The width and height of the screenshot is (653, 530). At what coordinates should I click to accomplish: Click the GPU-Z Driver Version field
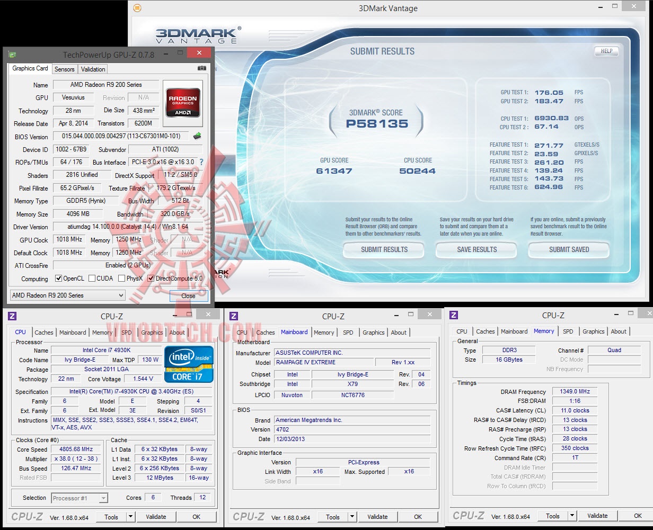tap(128, 227)
